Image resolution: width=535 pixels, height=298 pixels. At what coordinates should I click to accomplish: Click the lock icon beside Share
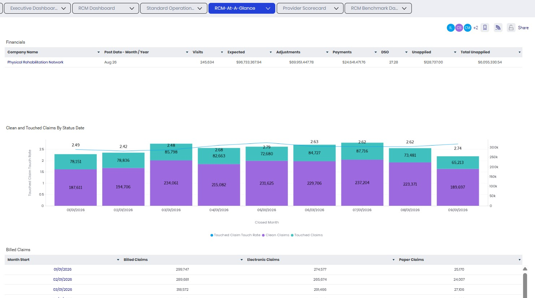pos(511,28)
